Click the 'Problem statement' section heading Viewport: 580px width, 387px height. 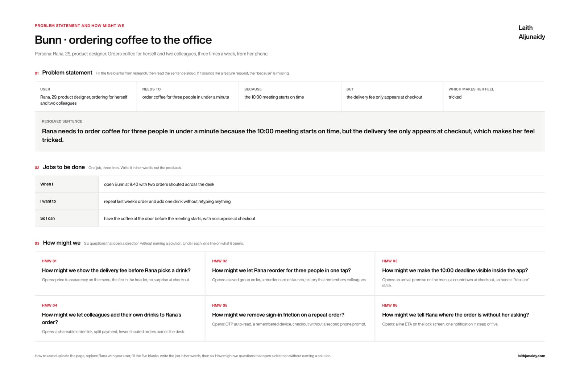tap(67, 72)
